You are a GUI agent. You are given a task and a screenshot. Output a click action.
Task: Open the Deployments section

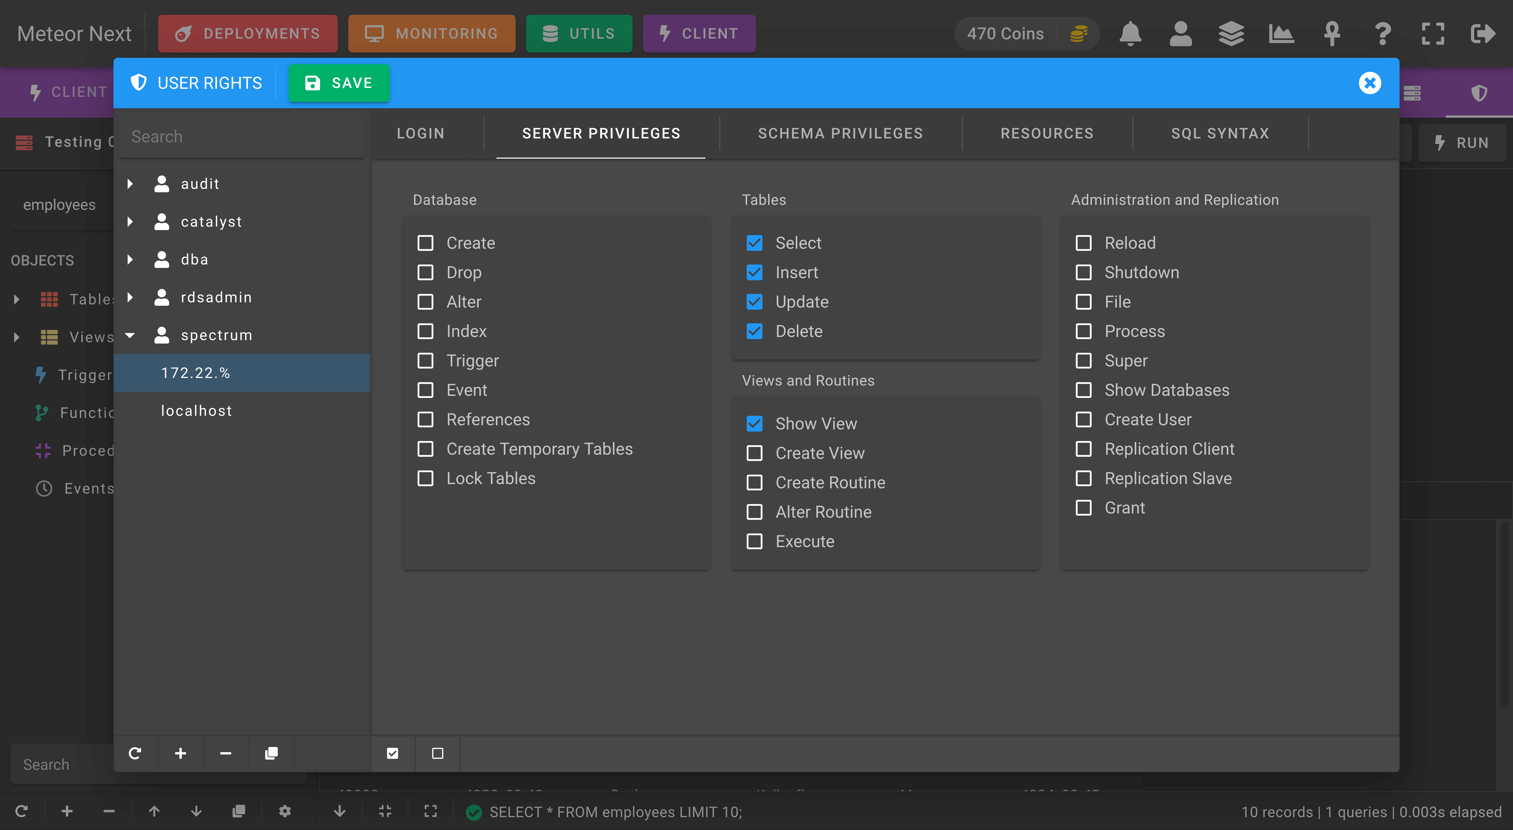[x=248, y=33]
